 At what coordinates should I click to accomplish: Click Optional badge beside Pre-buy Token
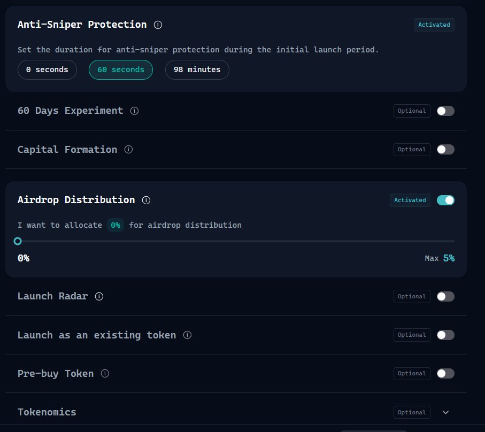coord(412,374)
